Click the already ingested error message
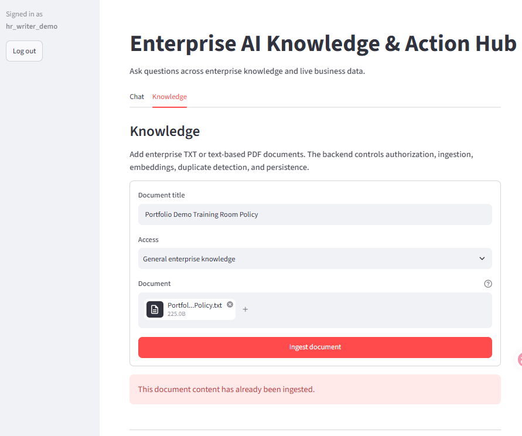The height and width of the screenshot is (436, 522). pyautogui.click(x=315, y=389)
